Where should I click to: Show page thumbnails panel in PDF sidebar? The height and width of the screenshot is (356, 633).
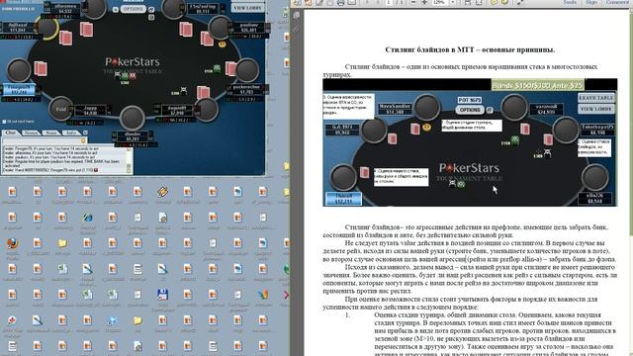point(297,16)
